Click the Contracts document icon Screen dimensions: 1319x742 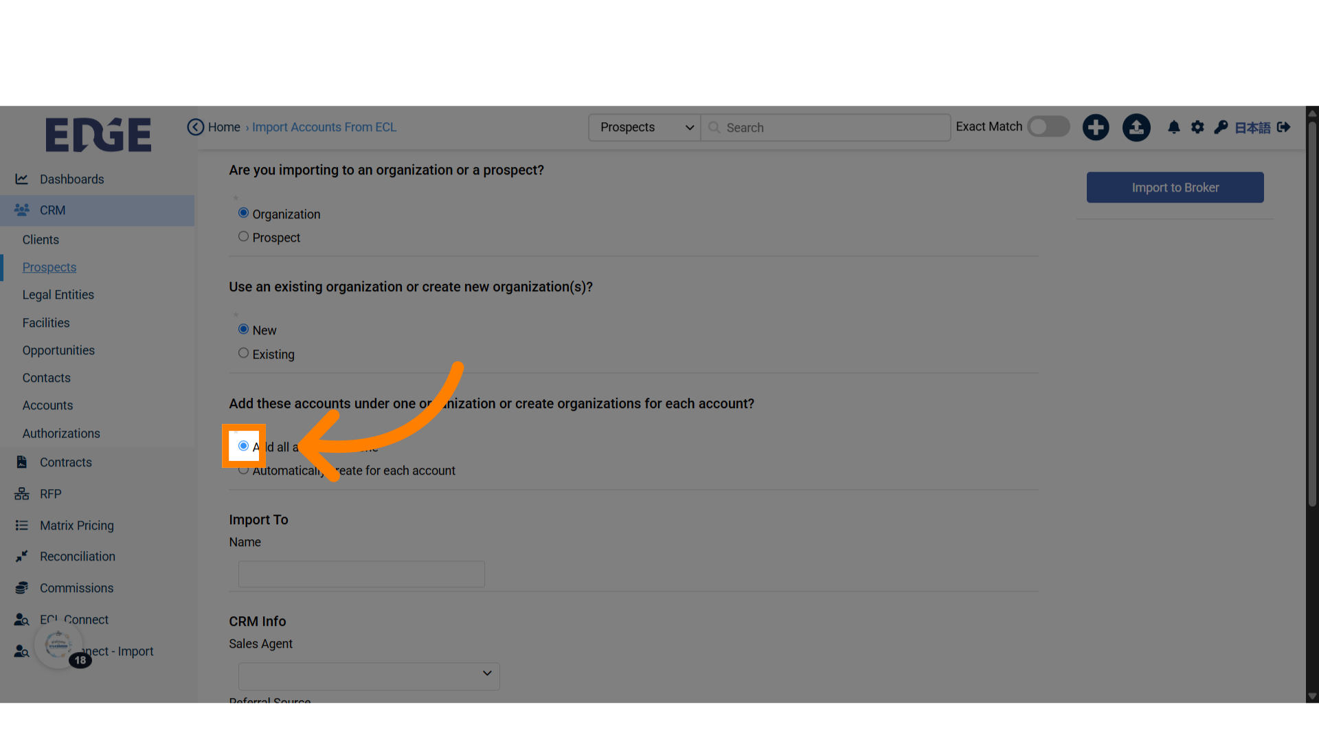[x=22, y=462]
